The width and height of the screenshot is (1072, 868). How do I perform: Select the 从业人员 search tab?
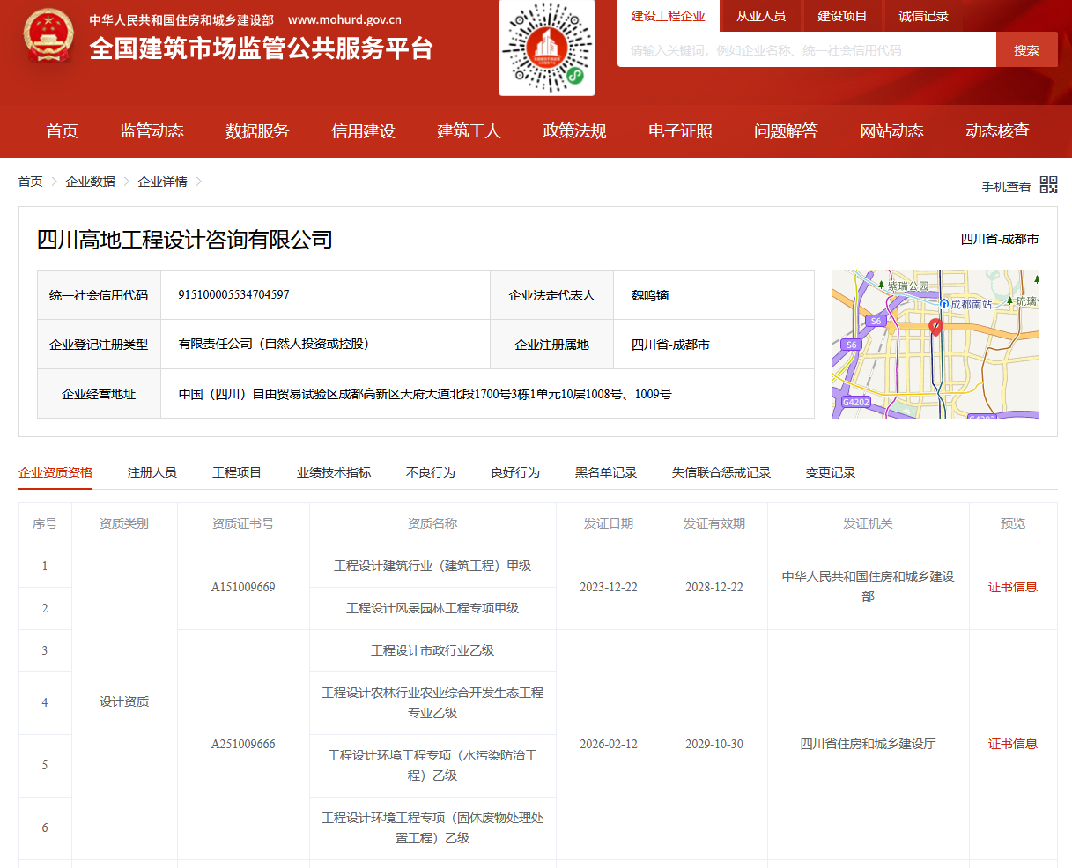click(761, 16)
